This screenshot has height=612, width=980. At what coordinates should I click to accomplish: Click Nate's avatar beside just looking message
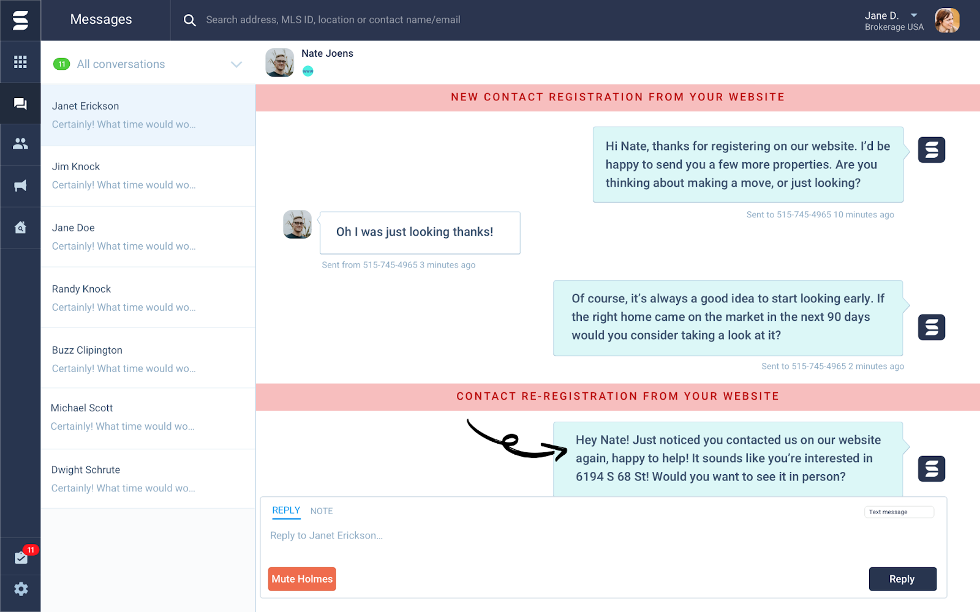click(x=297, y=225)
